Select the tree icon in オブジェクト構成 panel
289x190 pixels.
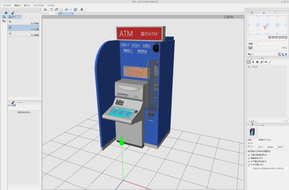click(x=253, y=62)
